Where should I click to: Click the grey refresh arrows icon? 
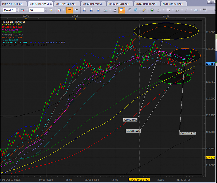tap(129, 10)
